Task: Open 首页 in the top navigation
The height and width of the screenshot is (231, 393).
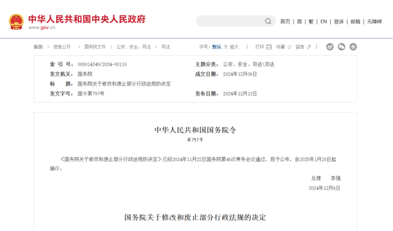Action: 285,22
